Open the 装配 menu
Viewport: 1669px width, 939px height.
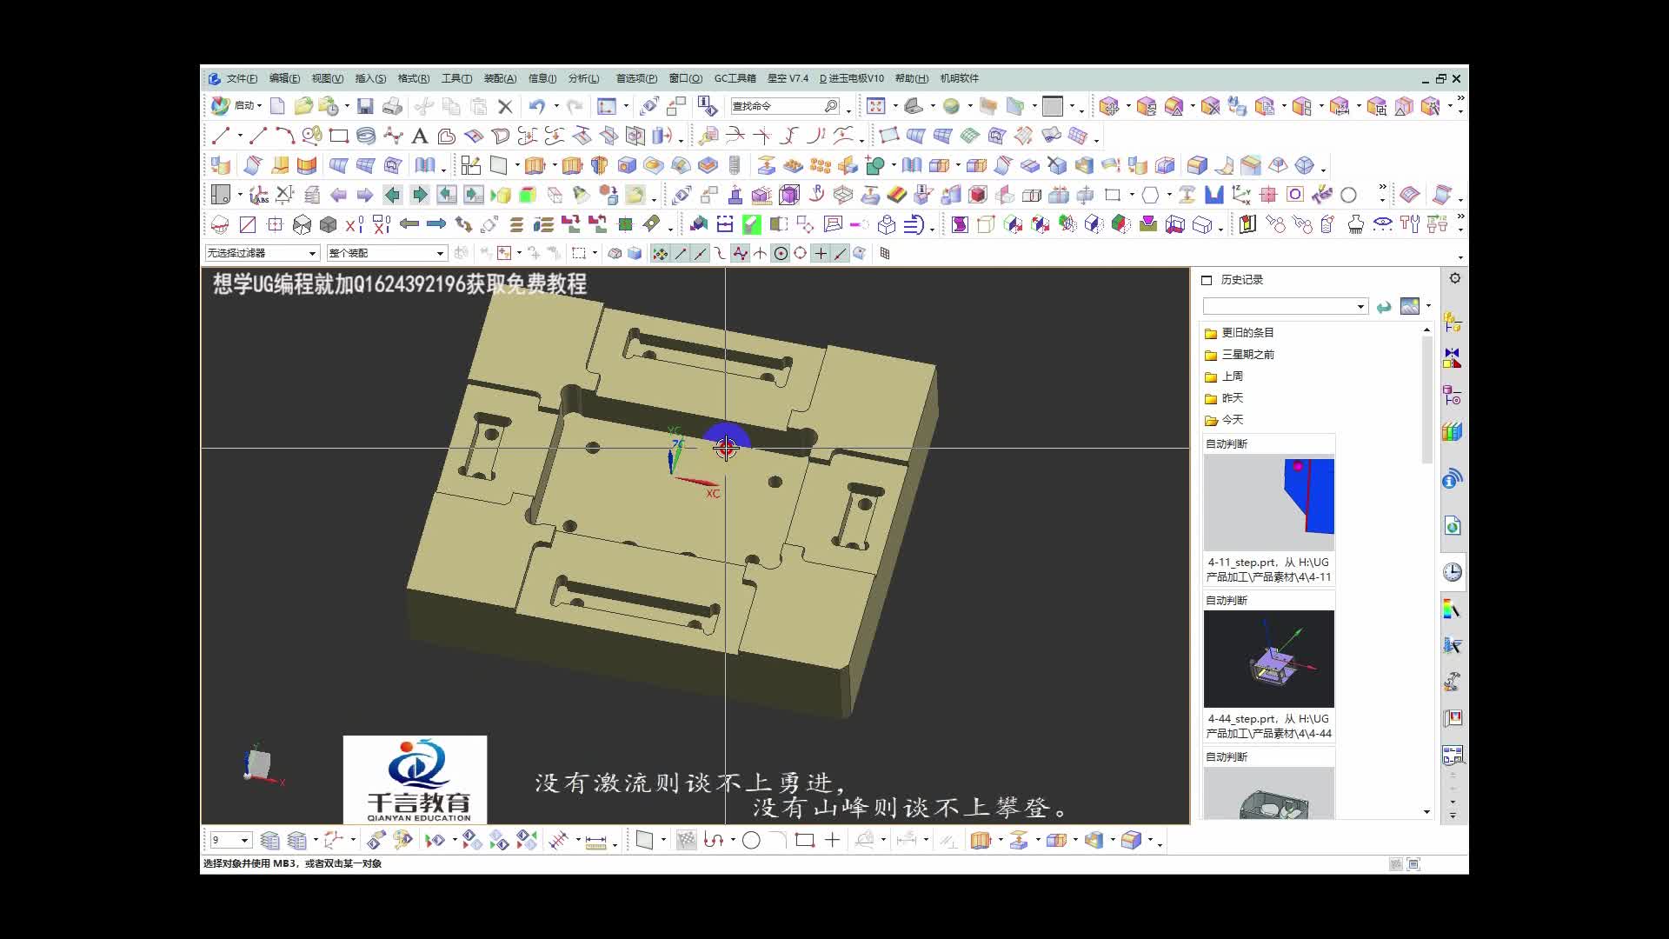(x=502, y=78)
